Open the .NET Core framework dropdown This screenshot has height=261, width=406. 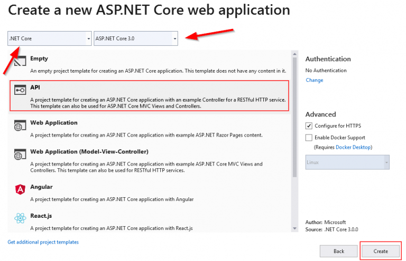tap(50, 38)
